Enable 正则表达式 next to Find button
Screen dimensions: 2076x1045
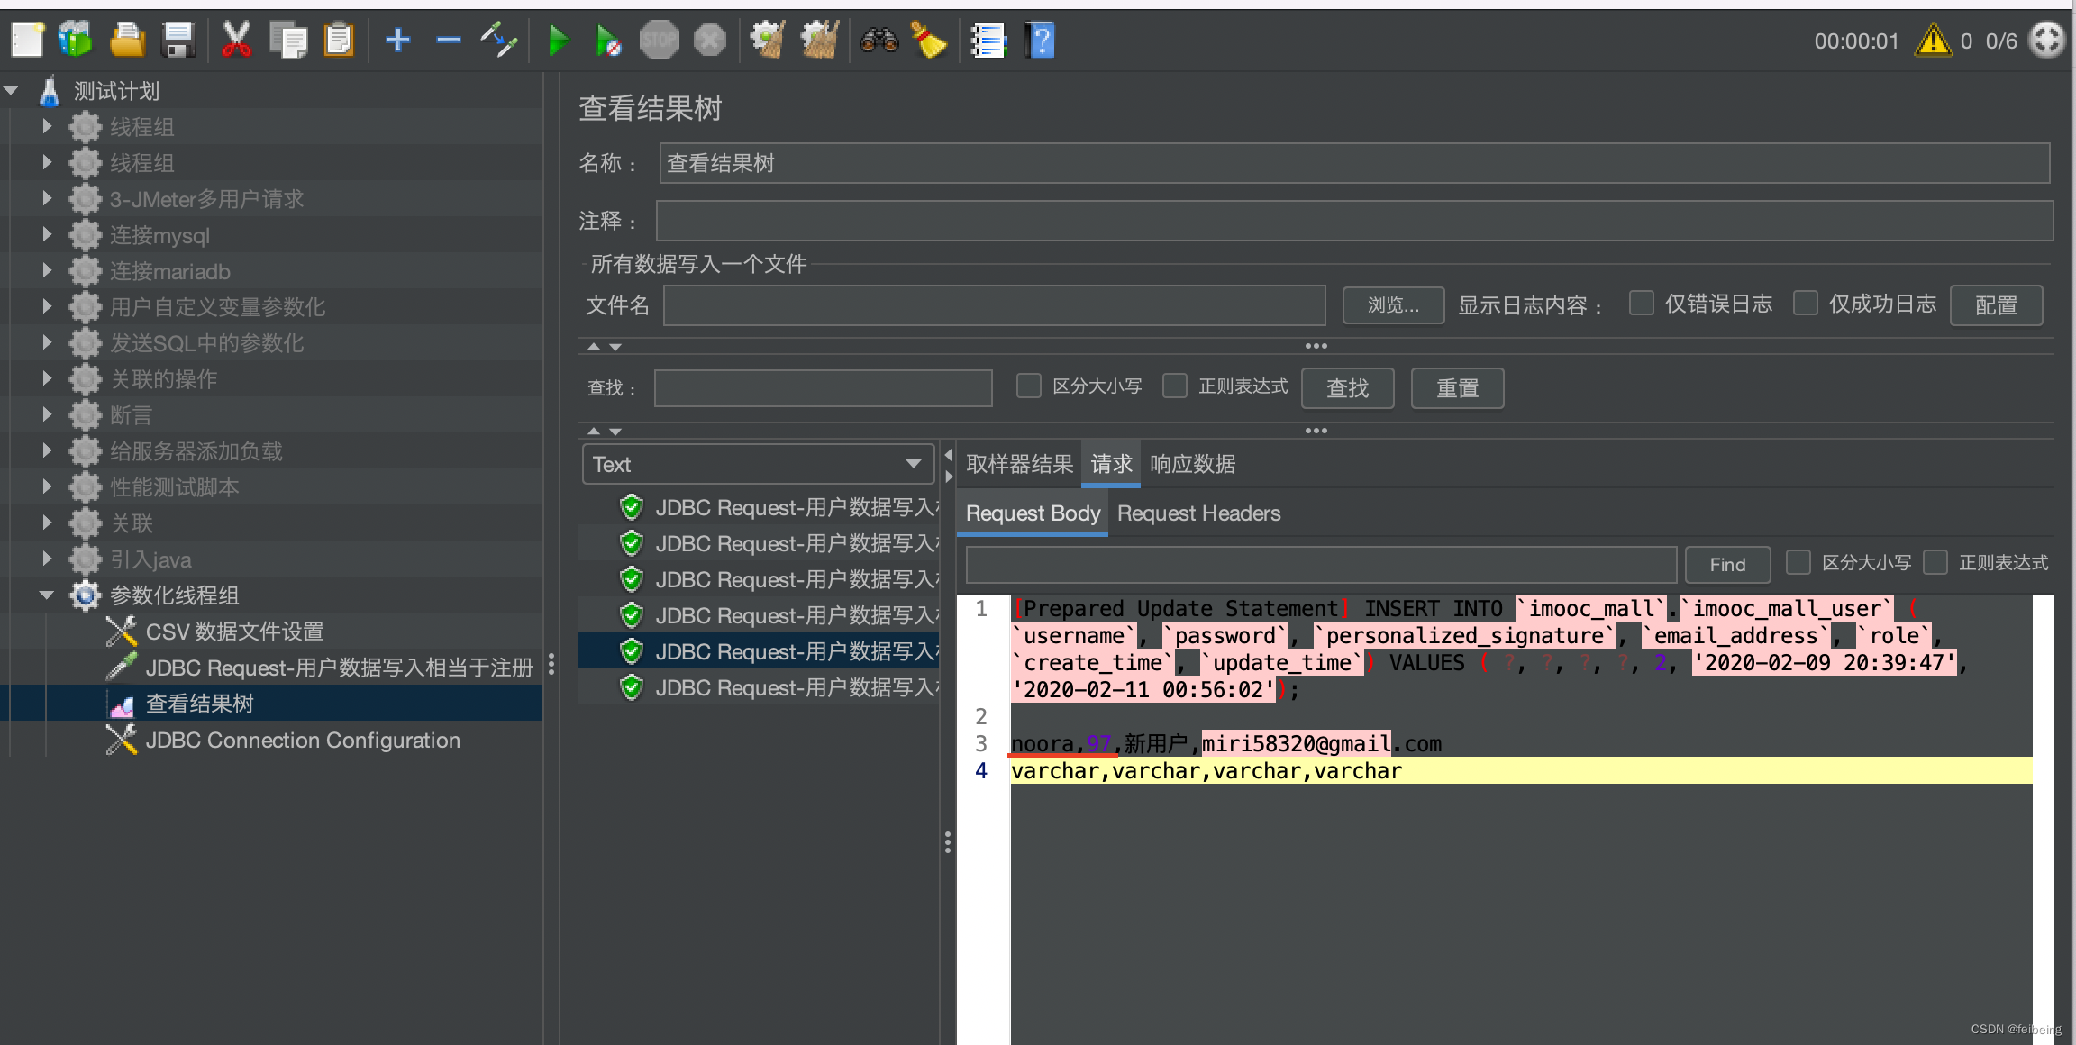[x=1935, y=563]
